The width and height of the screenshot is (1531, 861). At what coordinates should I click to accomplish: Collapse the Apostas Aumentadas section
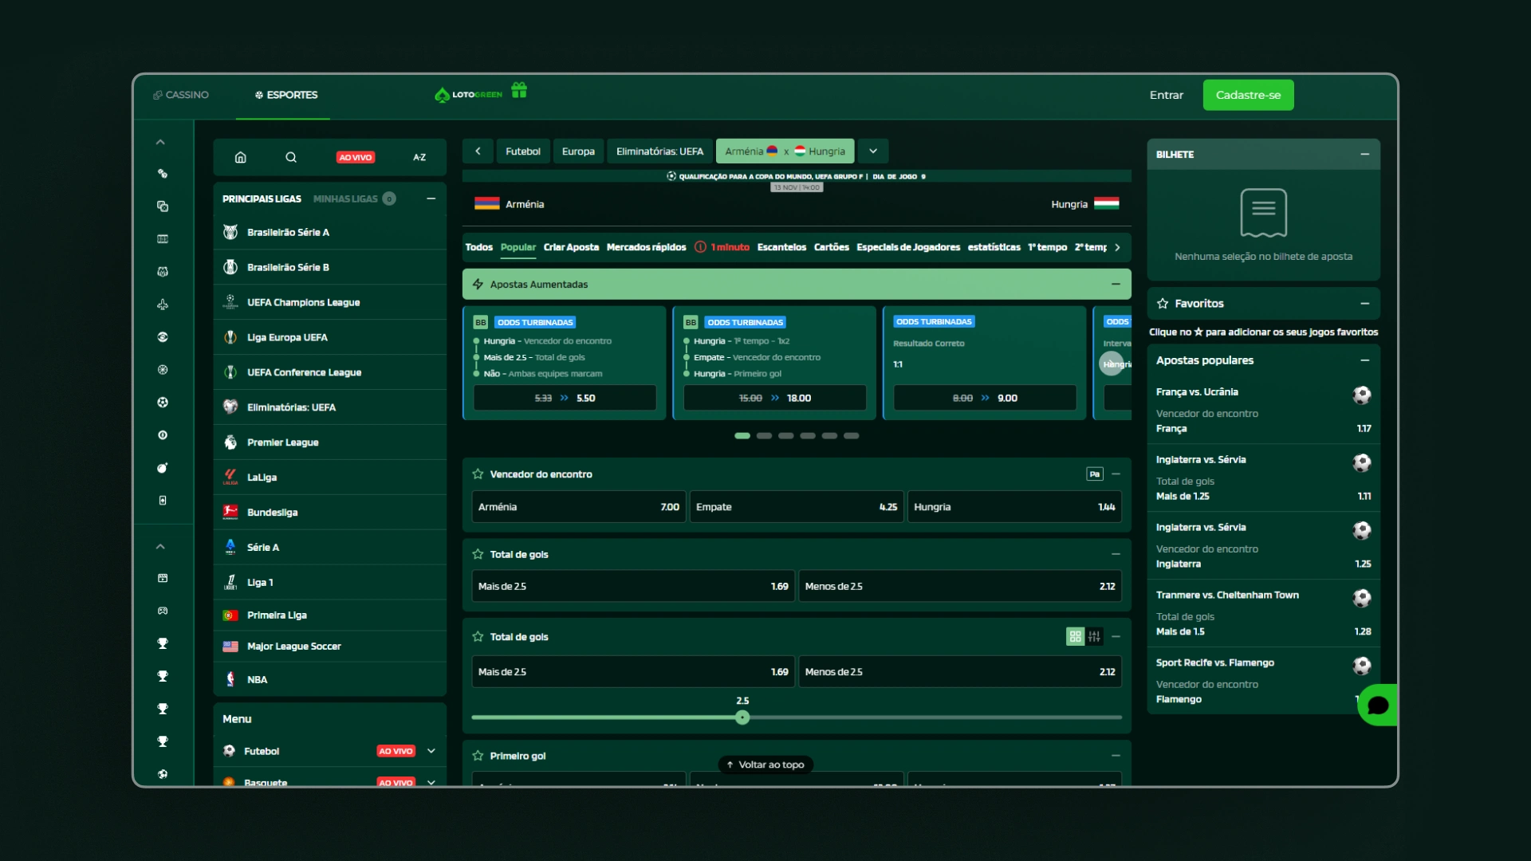[x=1116, y=285]
